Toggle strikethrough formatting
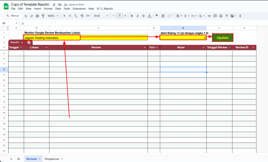Image resolution: width=268 pixels, height=162 pixels. 143,16
